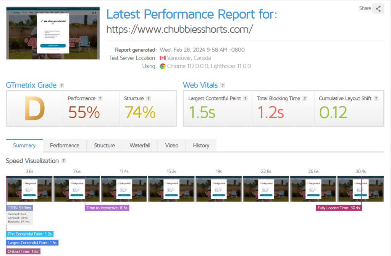Click help icon beside Performance score

tap(100, 98)
